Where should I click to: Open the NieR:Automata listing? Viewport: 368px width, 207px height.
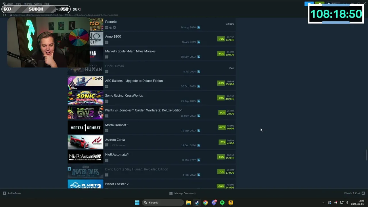pyautogui.click(x=117, y=155)
